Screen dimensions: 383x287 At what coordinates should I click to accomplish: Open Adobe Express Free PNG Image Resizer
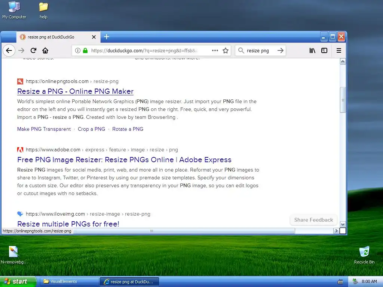(x=124, y=160)
